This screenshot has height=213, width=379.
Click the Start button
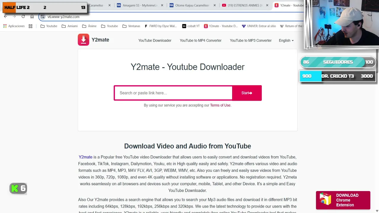247,93
